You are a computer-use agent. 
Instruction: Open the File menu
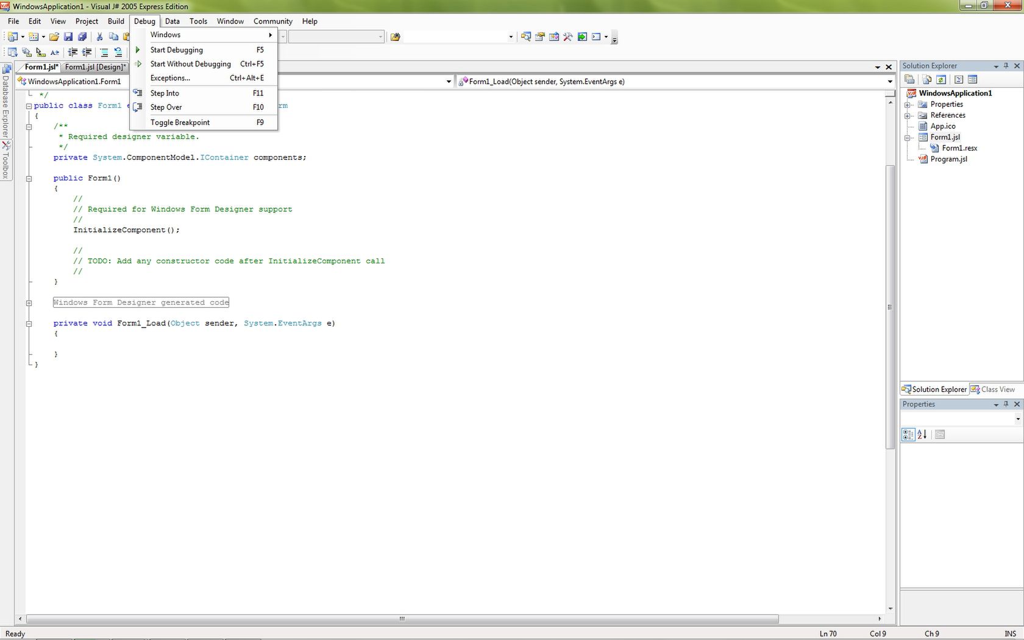tap(13, 21)
